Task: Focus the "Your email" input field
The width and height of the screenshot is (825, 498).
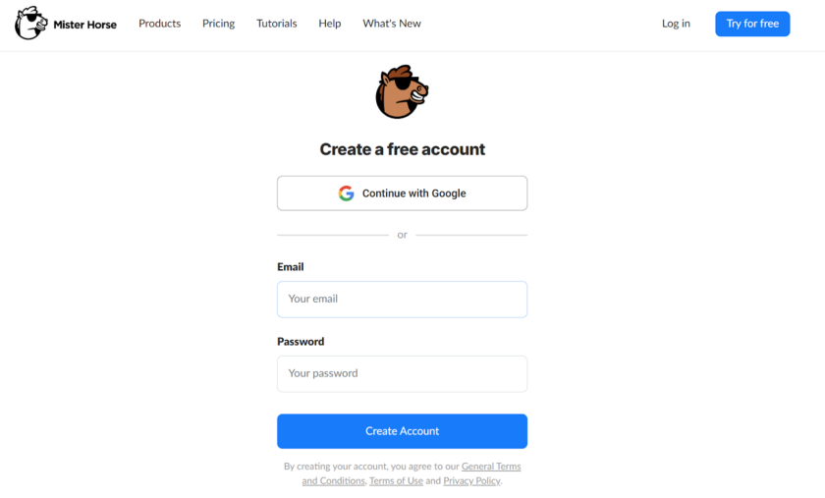Action: 402,299
